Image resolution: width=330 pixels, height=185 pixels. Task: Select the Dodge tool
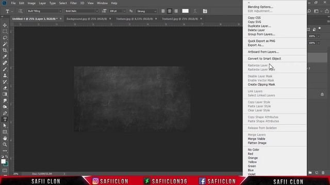tap(5, 107)
